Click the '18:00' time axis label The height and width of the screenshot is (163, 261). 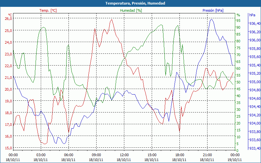pyautogui.click(x=179, y=155)
